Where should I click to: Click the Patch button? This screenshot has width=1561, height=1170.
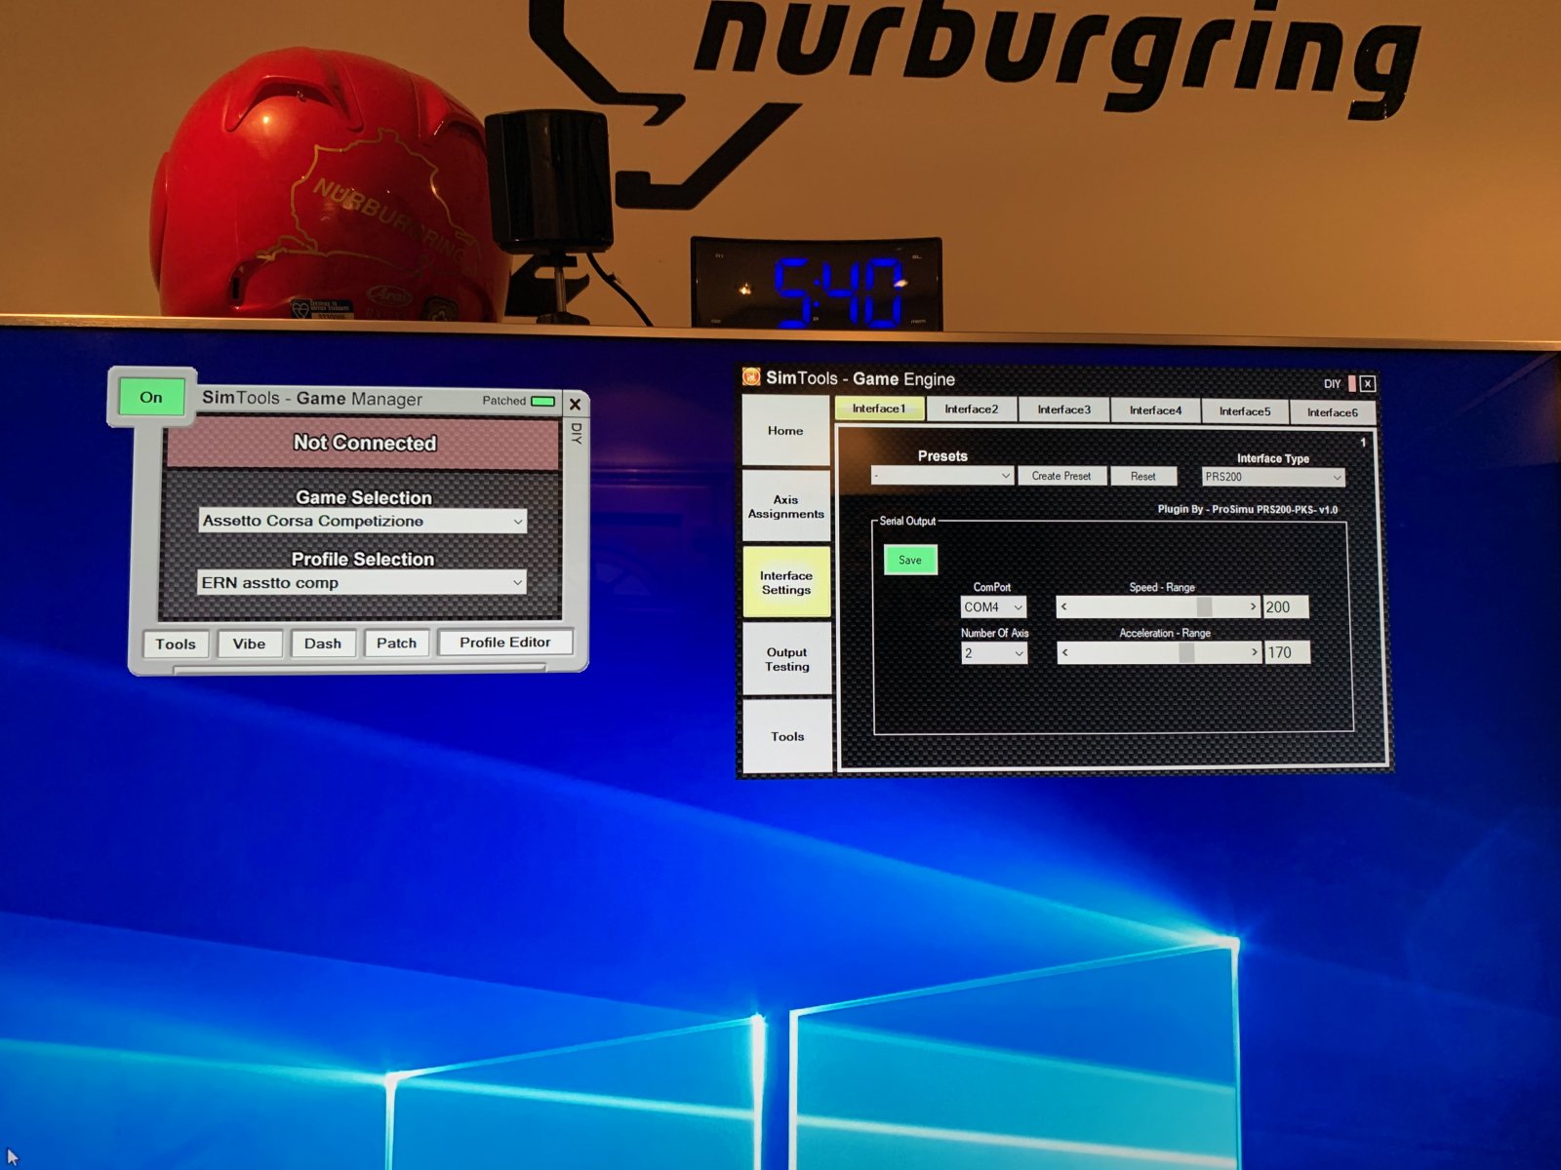tap(396, 643)
